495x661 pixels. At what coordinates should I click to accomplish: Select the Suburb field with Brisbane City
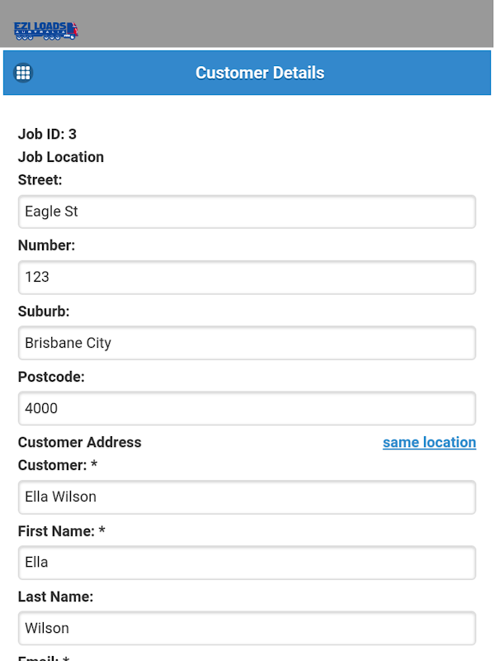point(247,343)
